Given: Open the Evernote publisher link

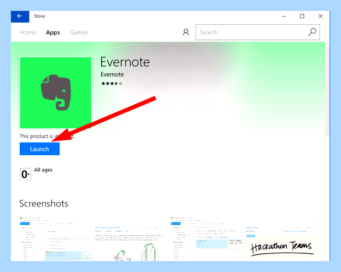Looking at the screenshot, I should click(x=112, y=74).
